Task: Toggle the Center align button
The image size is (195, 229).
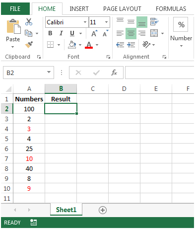Action: 131,33
